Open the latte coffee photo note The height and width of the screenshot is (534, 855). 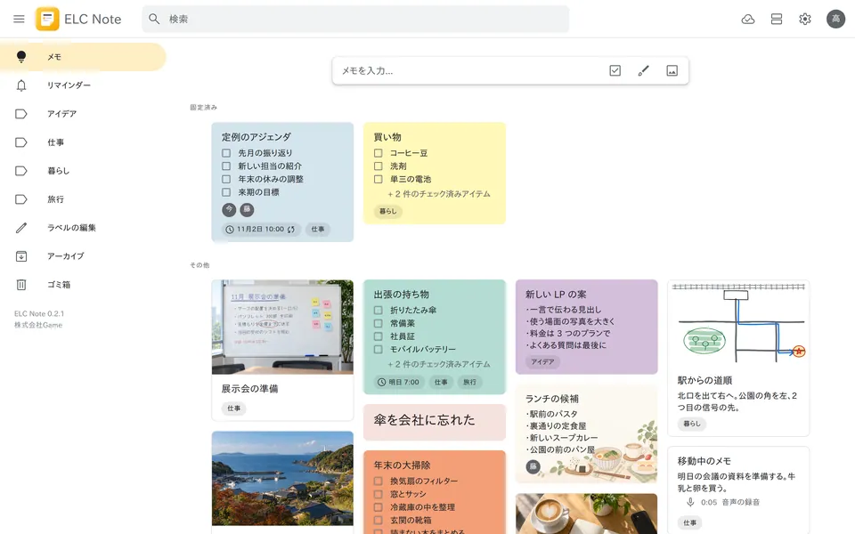586,514
